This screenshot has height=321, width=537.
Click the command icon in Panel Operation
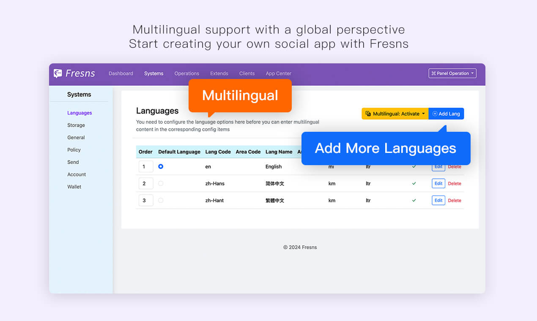click(433, 73)
